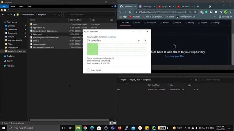The height and width of the screenshot is (131, 234).
Task: Open File Explorer help icon
Action: pos(115,7)
